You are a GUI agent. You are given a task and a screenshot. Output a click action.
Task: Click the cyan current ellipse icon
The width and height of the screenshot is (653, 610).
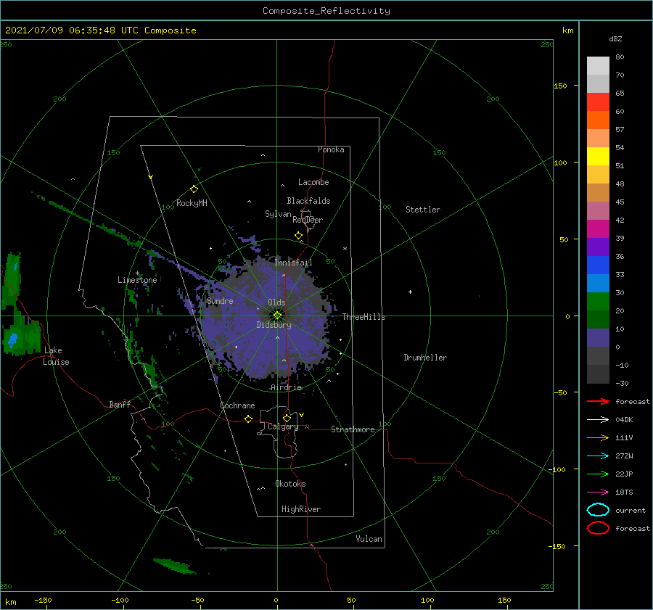598,510
